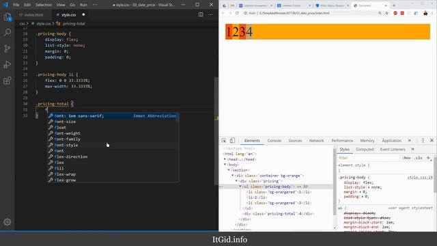Open the File menu

16,5
